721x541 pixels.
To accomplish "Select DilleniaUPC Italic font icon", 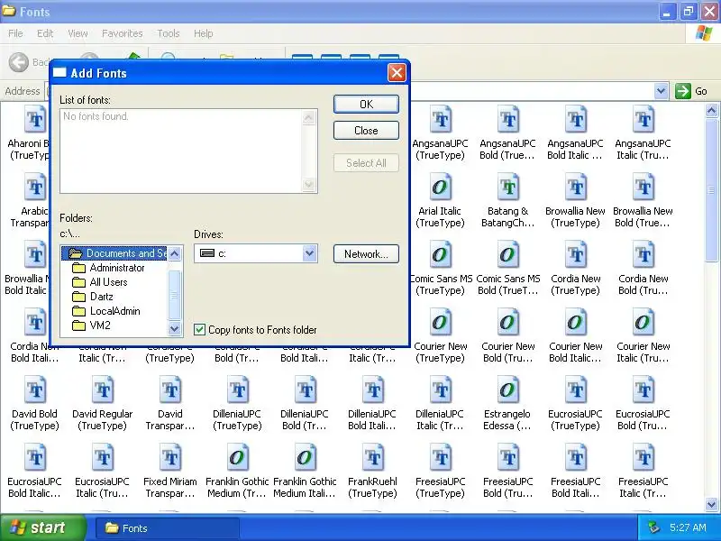I will pos(440,390).
